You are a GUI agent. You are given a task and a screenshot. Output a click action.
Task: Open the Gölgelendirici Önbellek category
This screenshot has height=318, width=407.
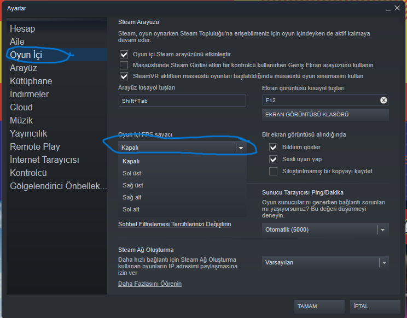point(57,186)
